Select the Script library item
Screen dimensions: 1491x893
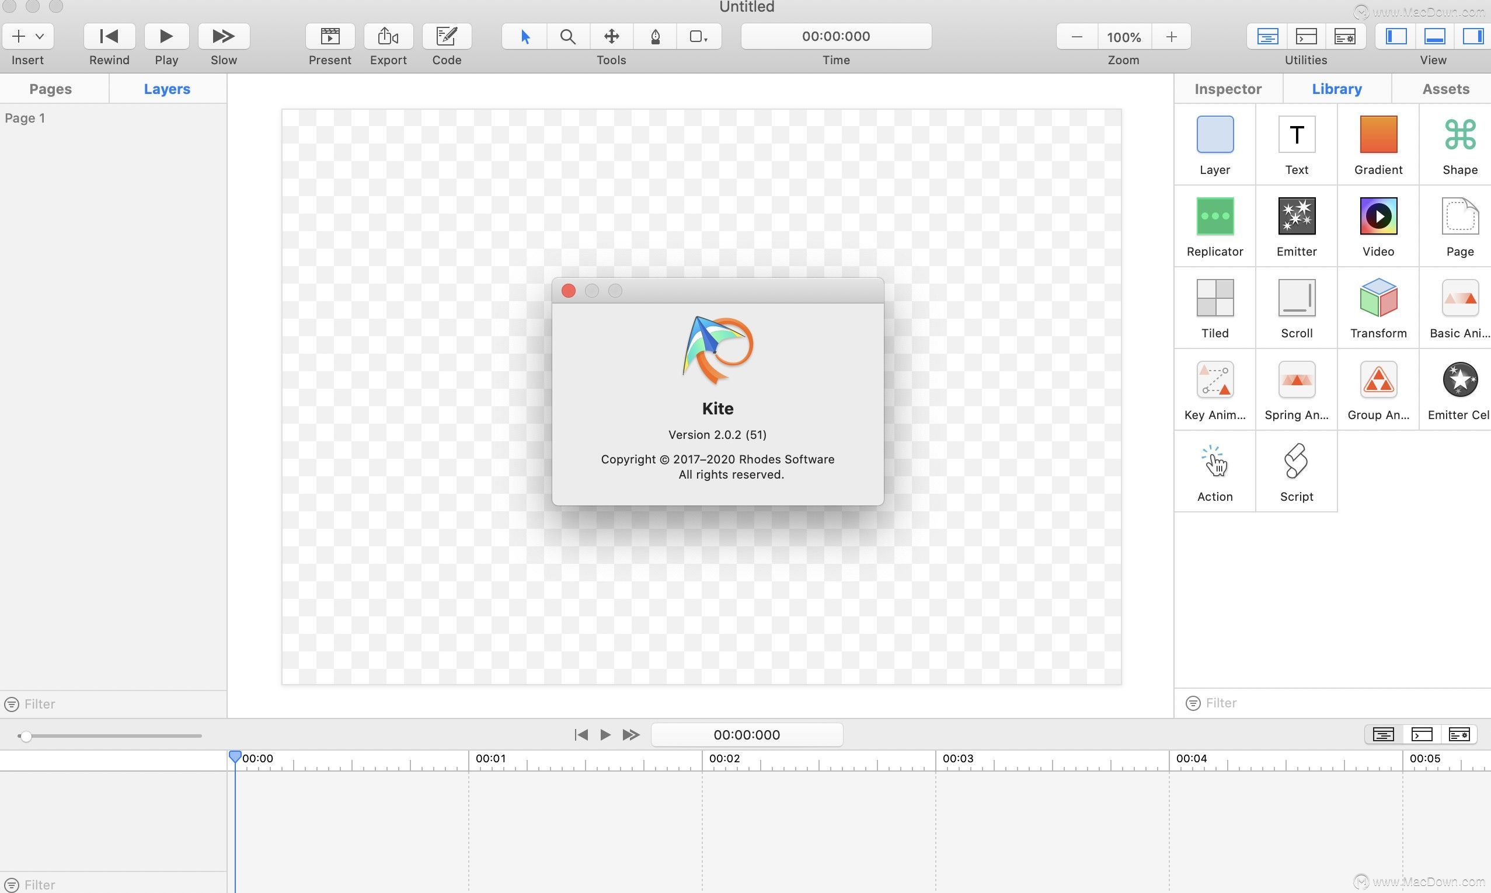(x=1297, y=472)
